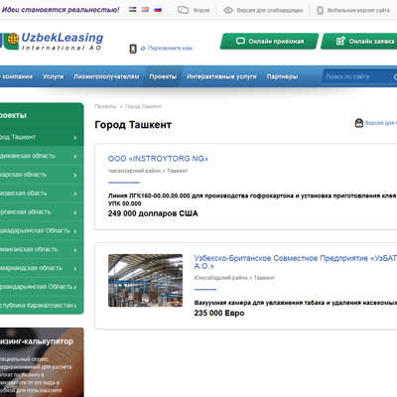Click the forum speech bubble icon
The image size is (397, 397).
[x=183, y=10]
